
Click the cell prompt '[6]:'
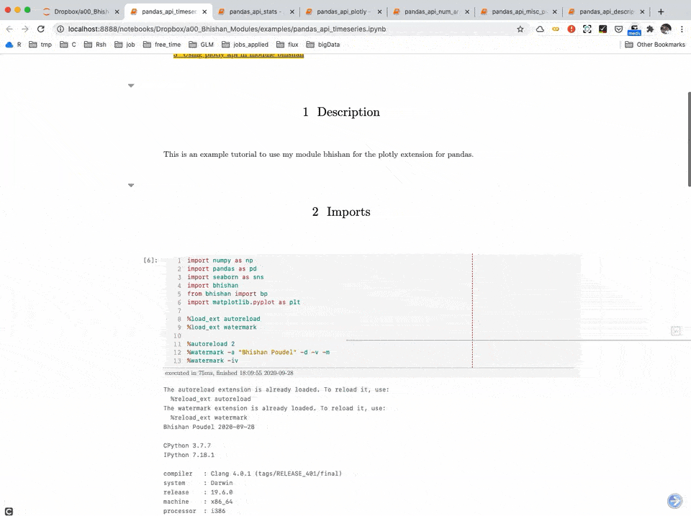(x=150, y=261)
